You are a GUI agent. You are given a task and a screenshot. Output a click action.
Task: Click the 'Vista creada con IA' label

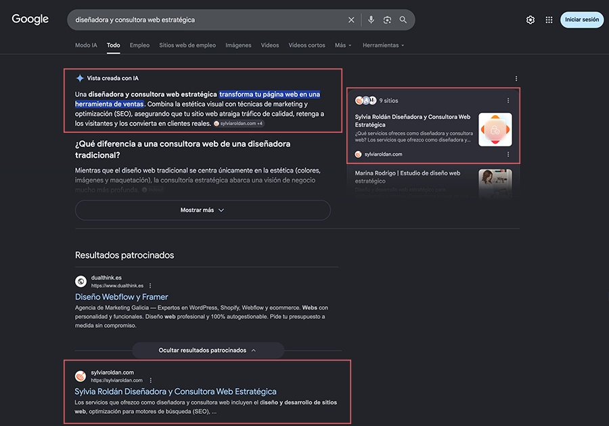[x=112, y=78]
